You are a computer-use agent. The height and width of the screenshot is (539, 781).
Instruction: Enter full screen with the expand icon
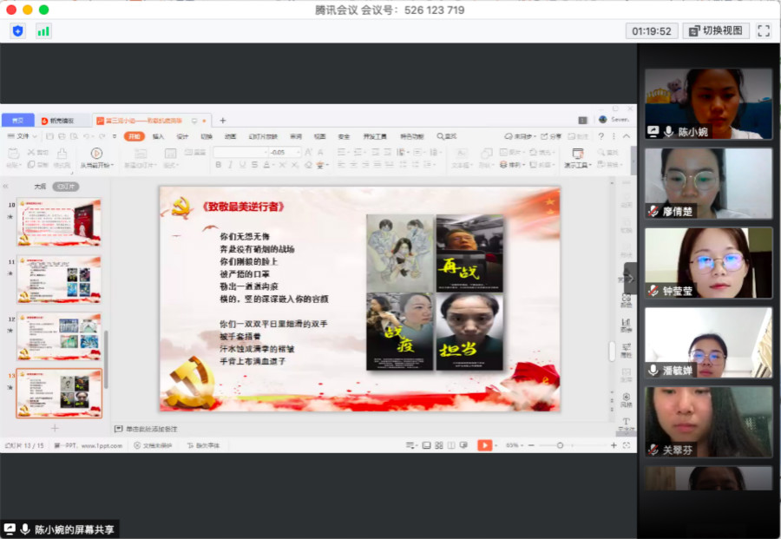click(764, 31)
